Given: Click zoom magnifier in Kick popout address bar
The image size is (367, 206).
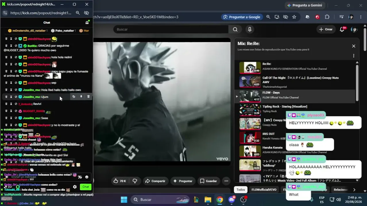Looking at the screenshot, I should pos(78,13).
